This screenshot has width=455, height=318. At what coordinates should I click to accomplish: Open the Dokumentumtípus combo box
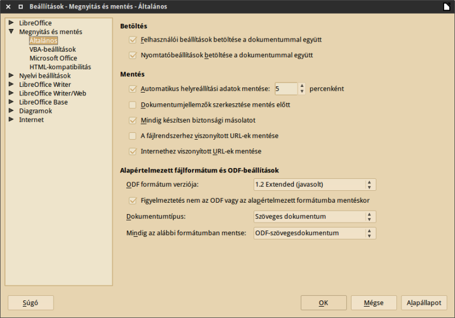pos(369,217)
